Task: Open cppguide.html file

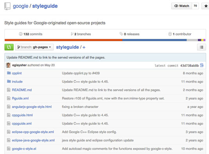Action: click(22, 115)
